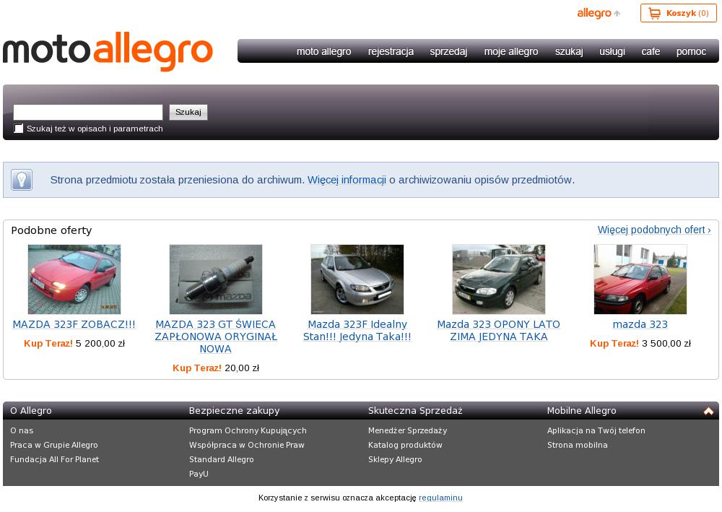Open the spark plug product thumbnail
The width and height of the screenshot is (722, 512).
tap(215, 279)
